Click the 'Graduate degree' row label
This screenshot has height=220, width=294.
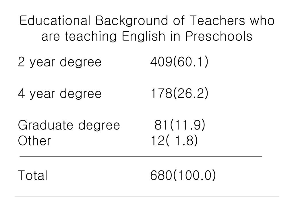[69, 125]
